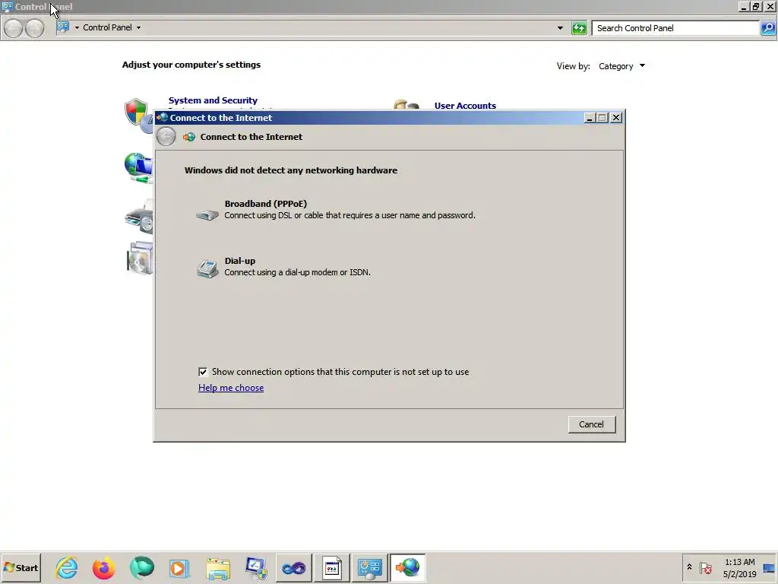The height and width of the screenshot is (584, 778).
Task: Open the Start menu
Action: [21, 567]
